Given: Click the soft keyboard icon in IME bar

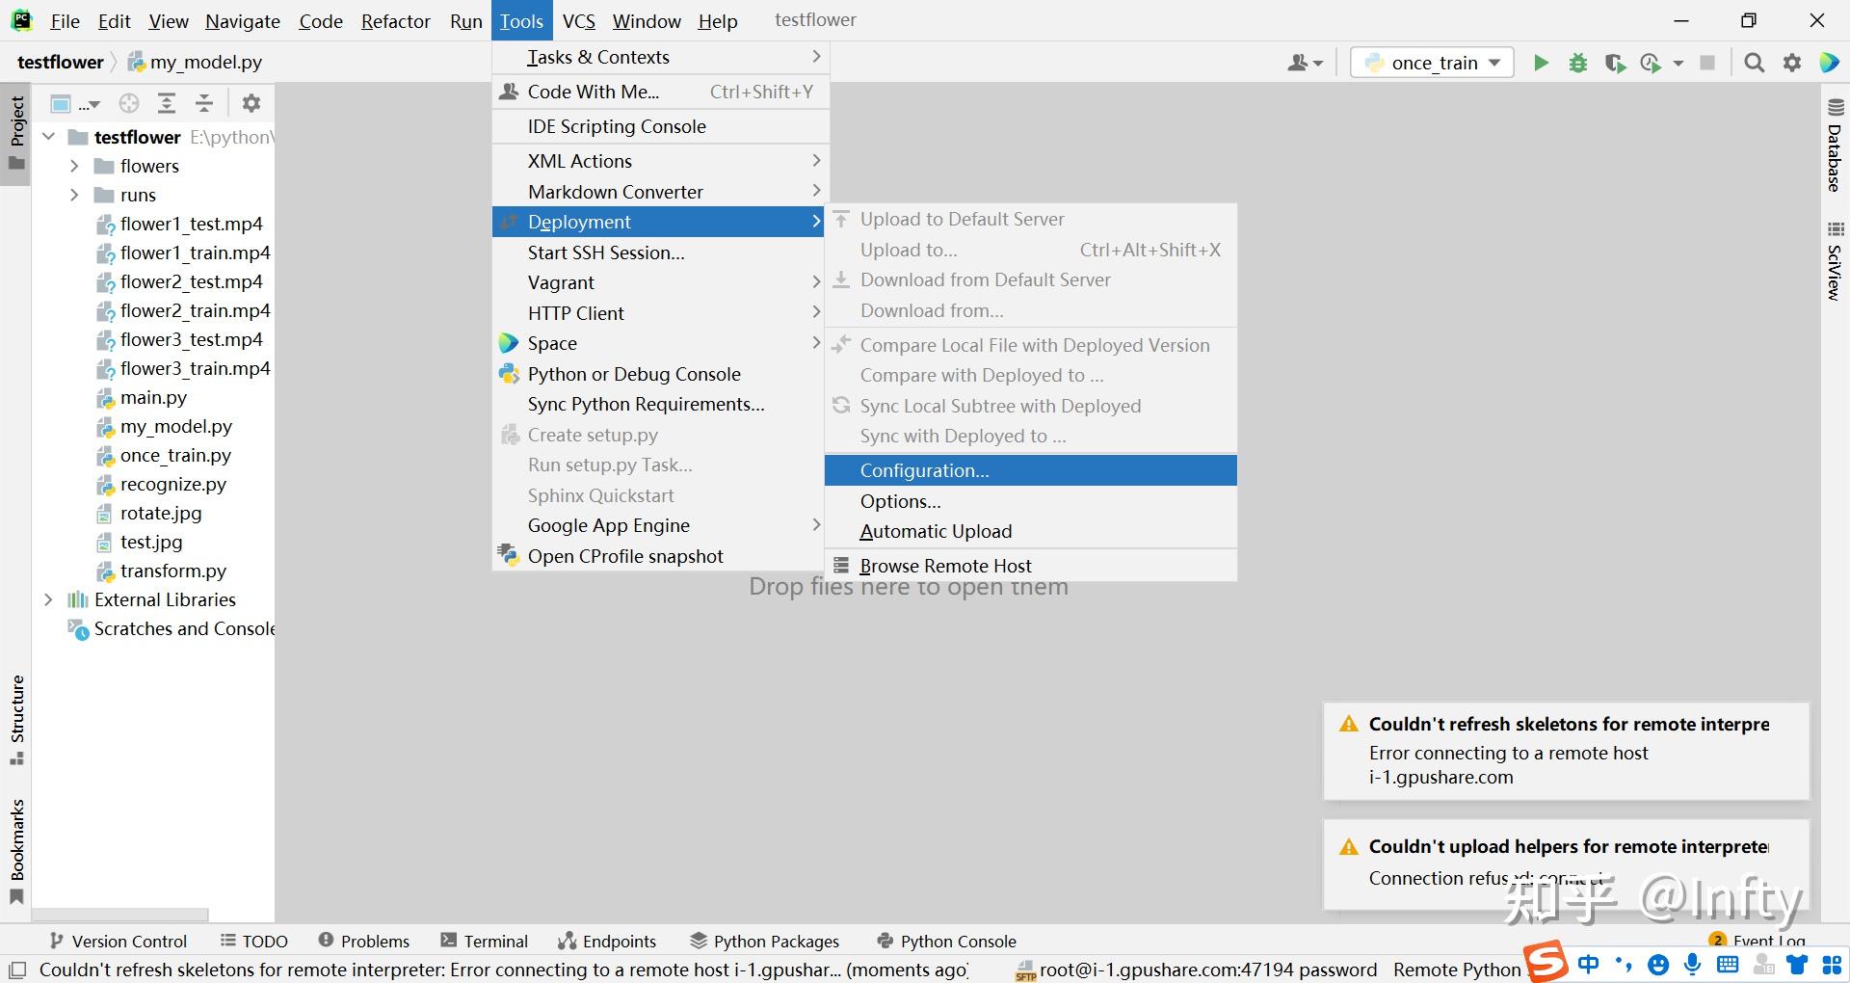Looking at the screenshot, I should (x=1728, y=964).
